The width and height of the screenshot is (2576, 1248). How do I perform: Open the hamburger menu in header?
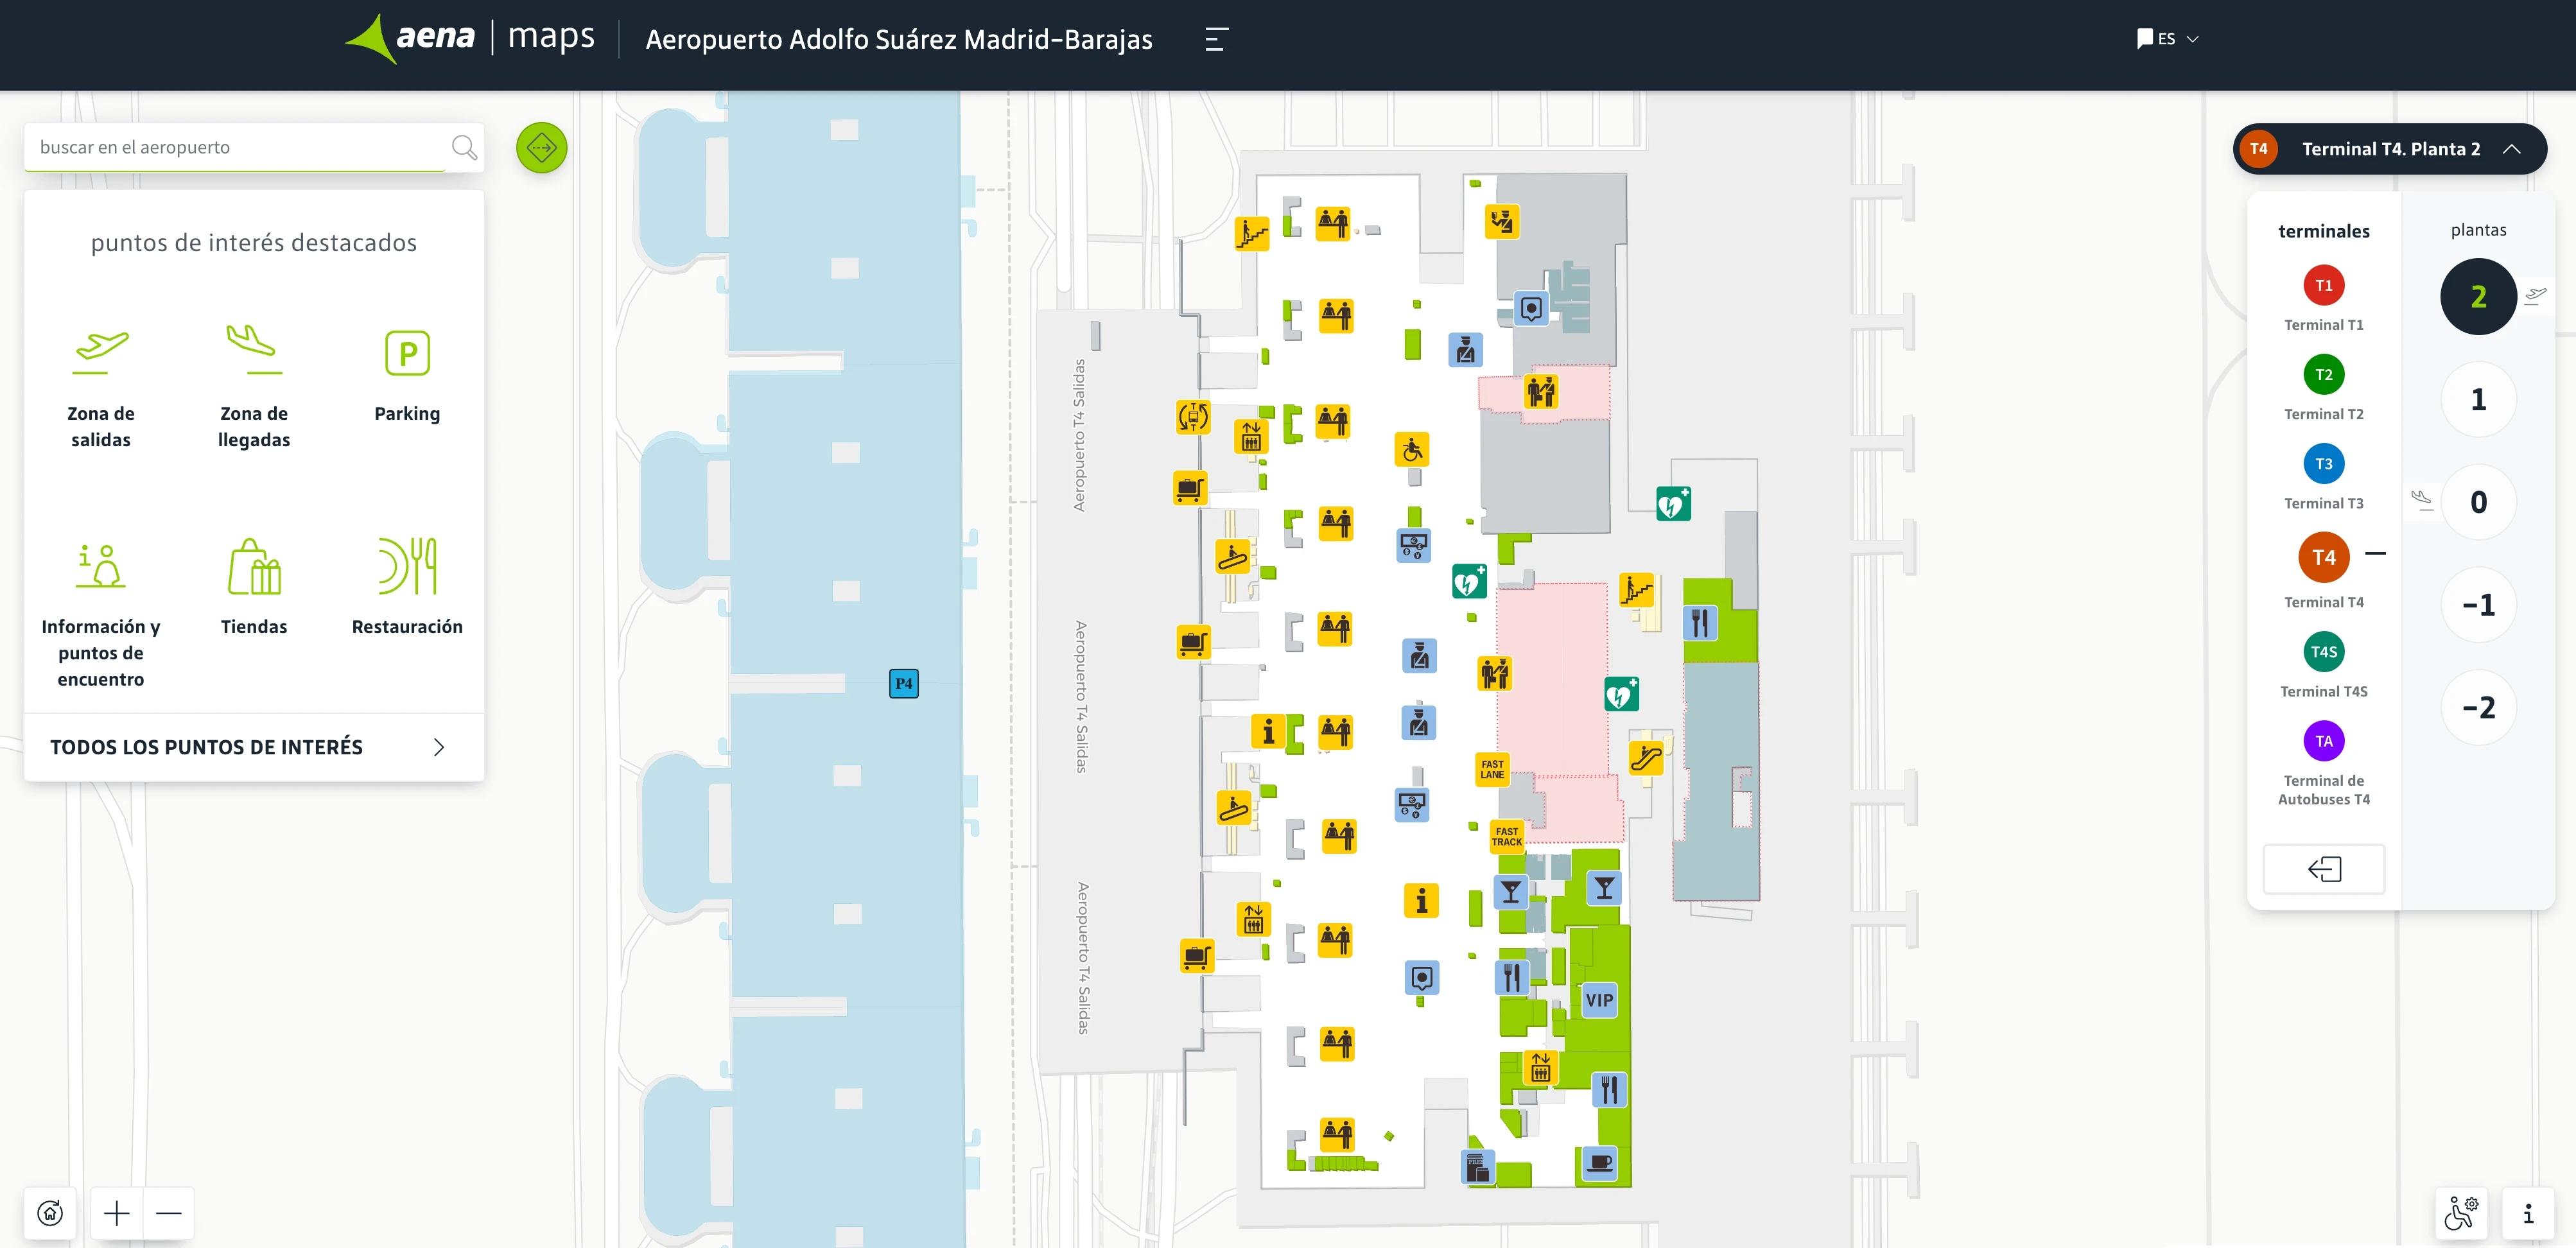click(1216, 39)
